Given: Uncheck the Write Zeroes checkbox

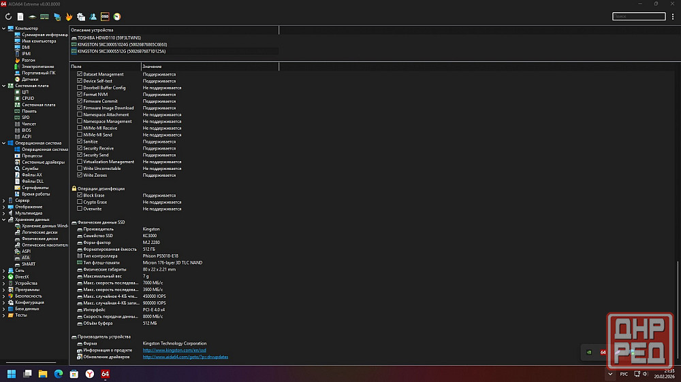Looking at the screenshot, I should coord(80,175).
